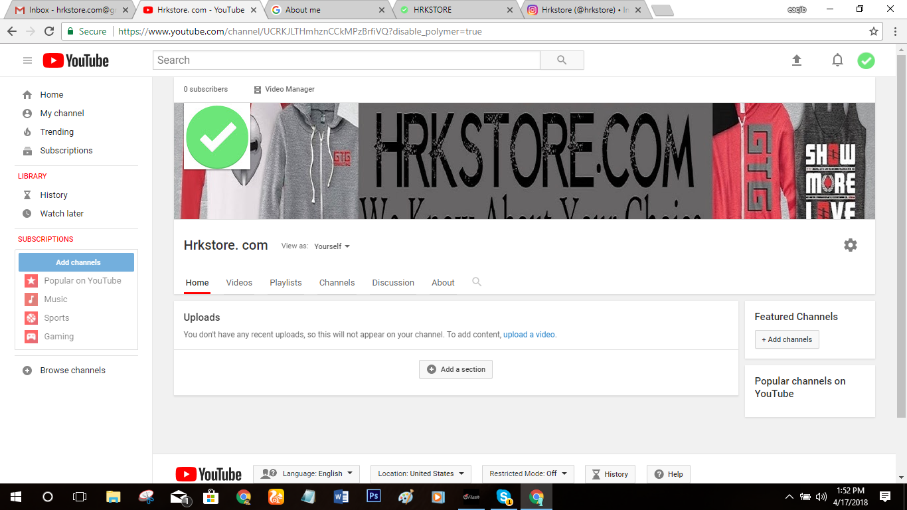Switch to the HRKSTORE browser tab
Image resolution: width=907 pixels, height=510 pixels.
(457, 10)
